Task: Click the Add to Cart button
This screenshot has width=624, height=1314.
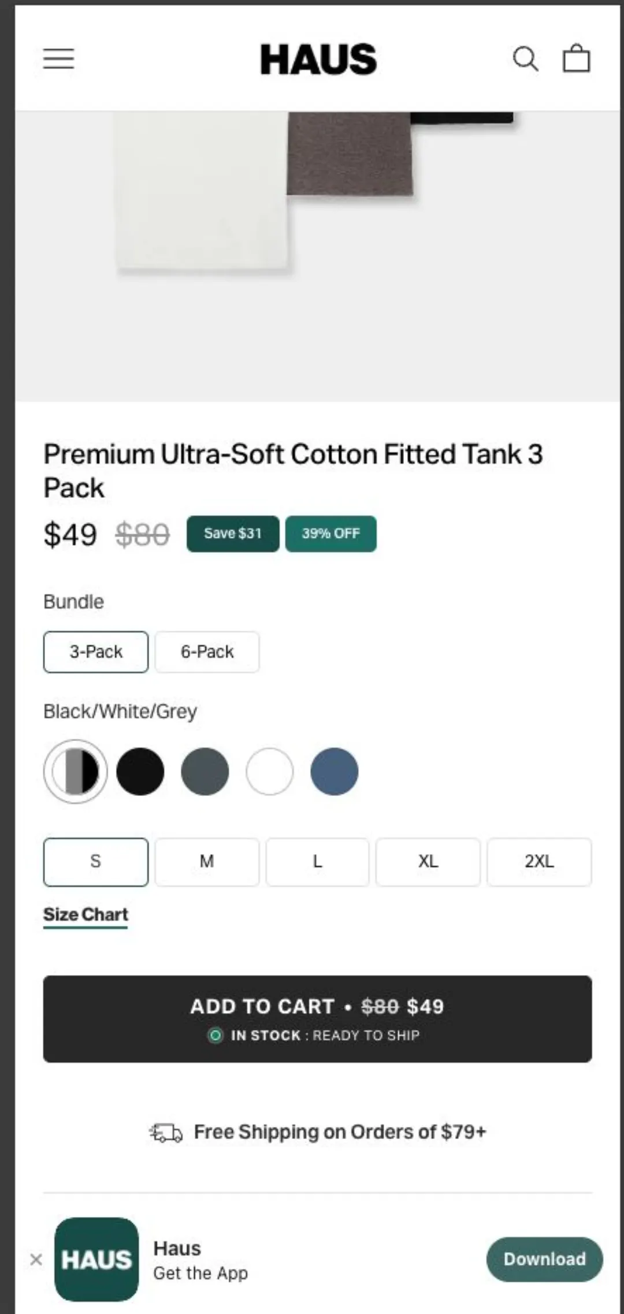Action: 317,1019
